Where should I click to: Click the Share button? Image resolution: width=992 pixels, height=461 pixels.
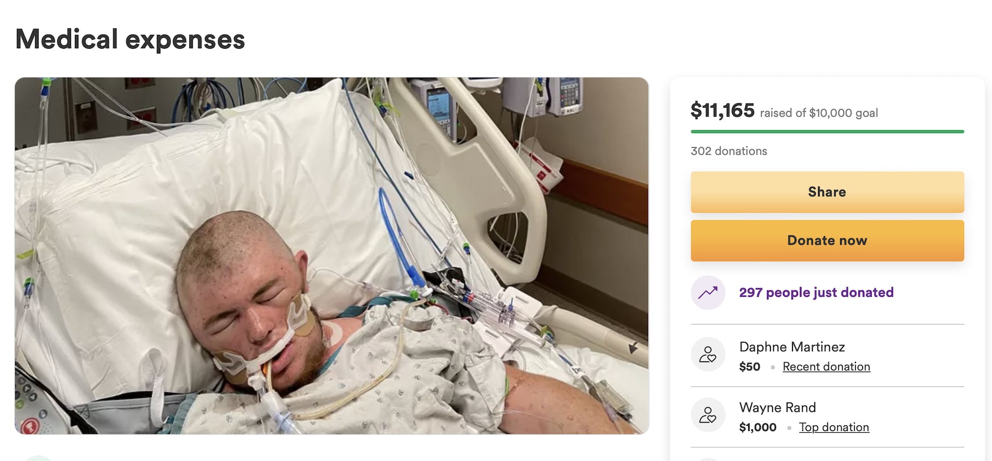click(x=827, y=192)
